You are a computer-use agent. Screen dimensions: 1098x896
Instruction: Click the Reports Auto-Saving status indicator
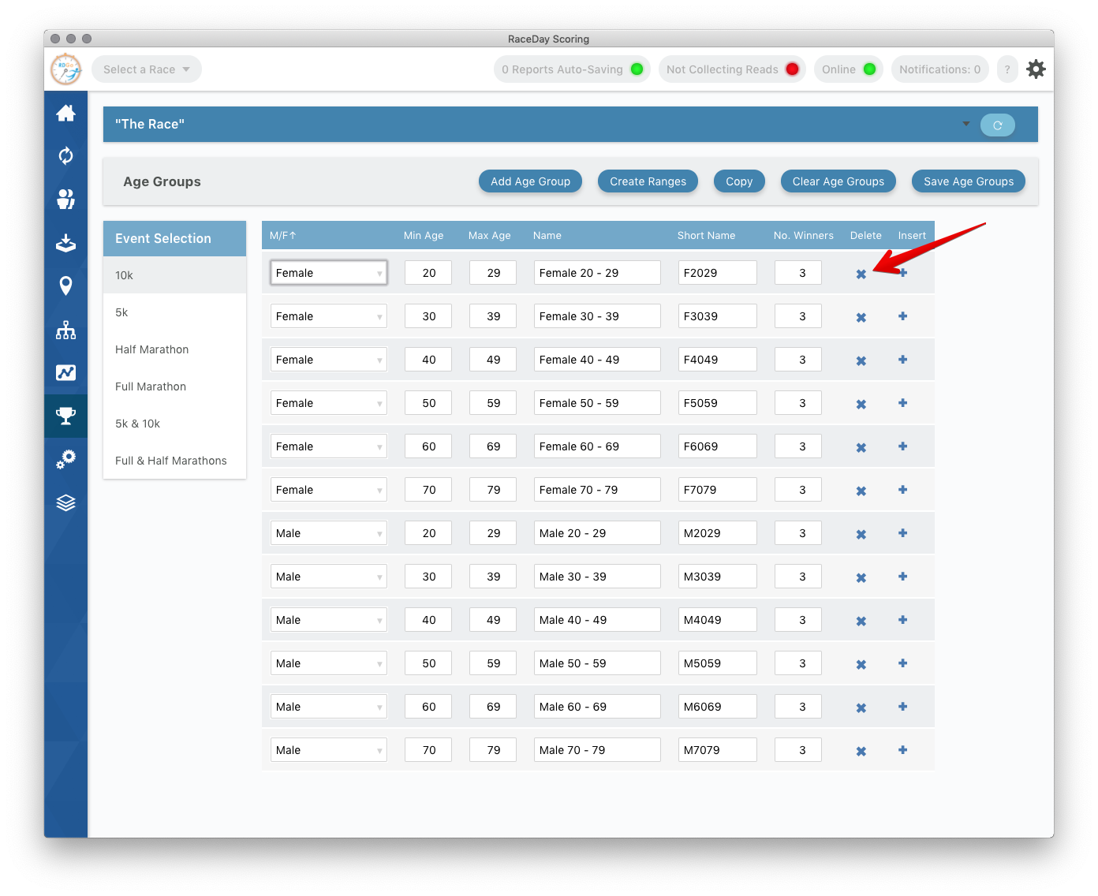pyautogui.click(x=572, y=69)
